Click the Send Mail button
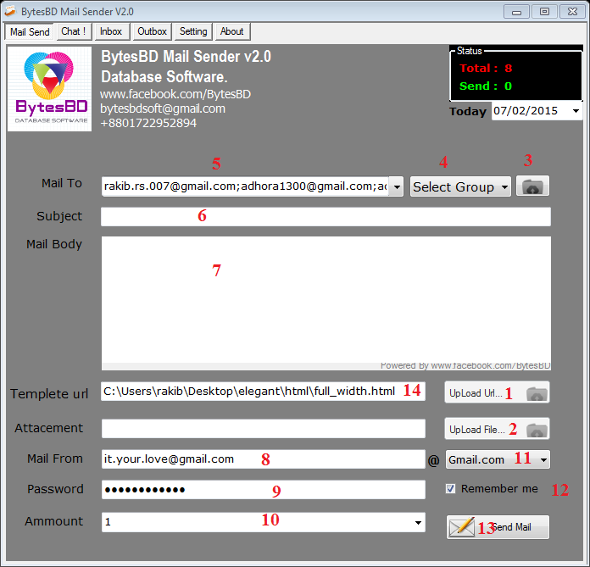Viewport: 590px width, 567px height. pyautogui.click(x=498, y=526)
